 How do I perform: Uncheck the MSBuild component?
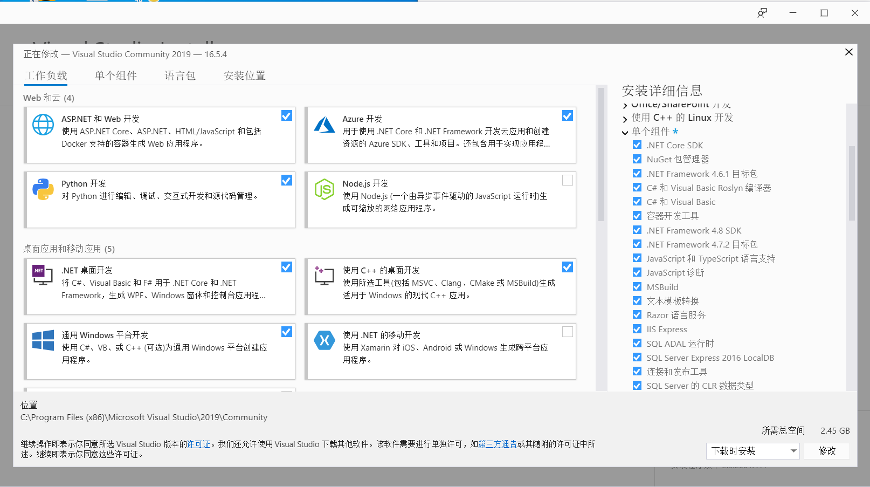coord(637,286)
